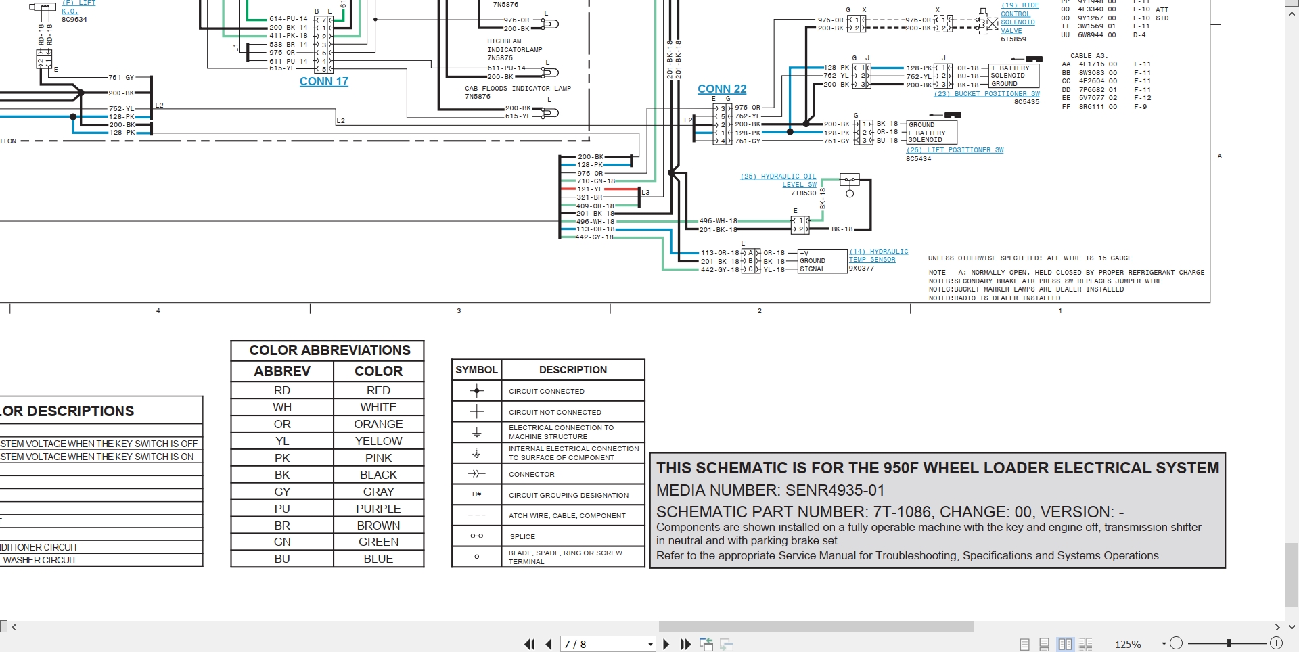The width and height of the screenshot is (1299, 652).
Task: Click the RD abbreviation cell
Action: pyautogui.click(x=282, y=390)
